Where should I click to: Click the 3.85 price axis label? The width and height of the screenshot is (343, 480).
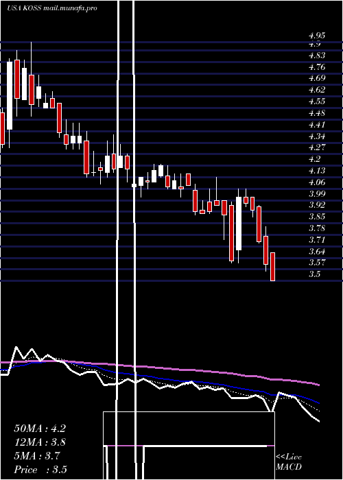[317, 217]
